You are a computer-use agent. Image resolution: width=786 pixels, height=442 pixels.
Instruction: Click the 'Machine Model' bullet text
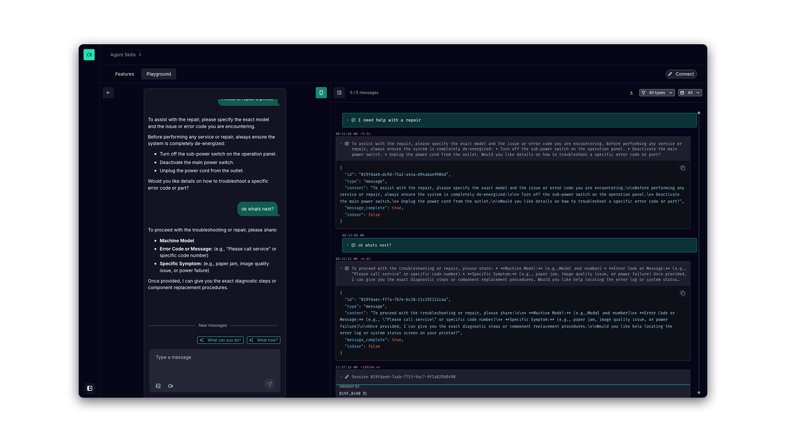tap(177, 241)
